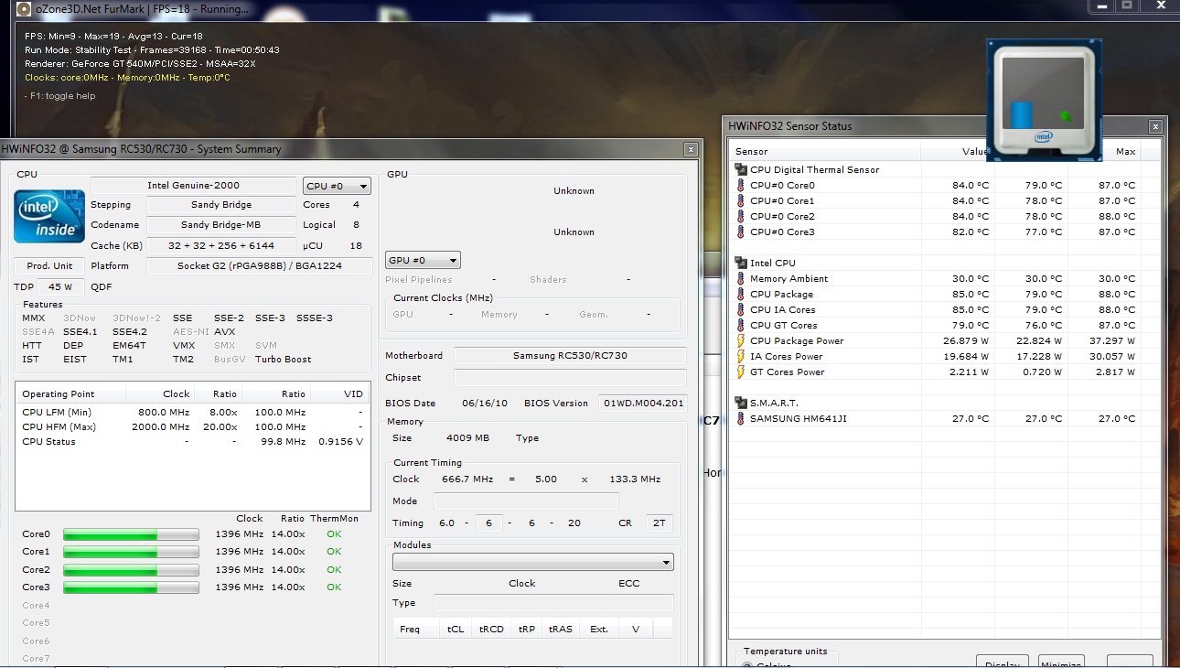The height and width of the screenshot is (668, 1180).
Task: Click the S.M.A.R.T. group icon
Action: 741,403
